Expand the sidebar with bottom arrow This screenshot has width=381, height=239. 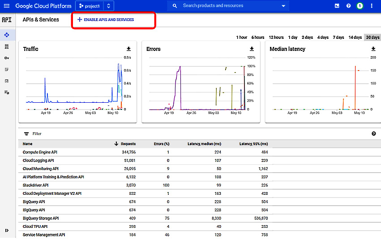click(x=7, y=230)
